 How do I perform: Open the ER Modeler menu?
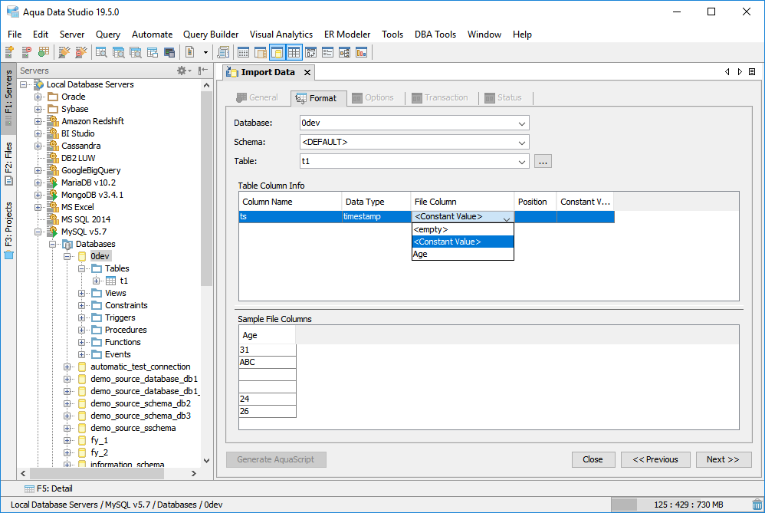pos(347,35)
